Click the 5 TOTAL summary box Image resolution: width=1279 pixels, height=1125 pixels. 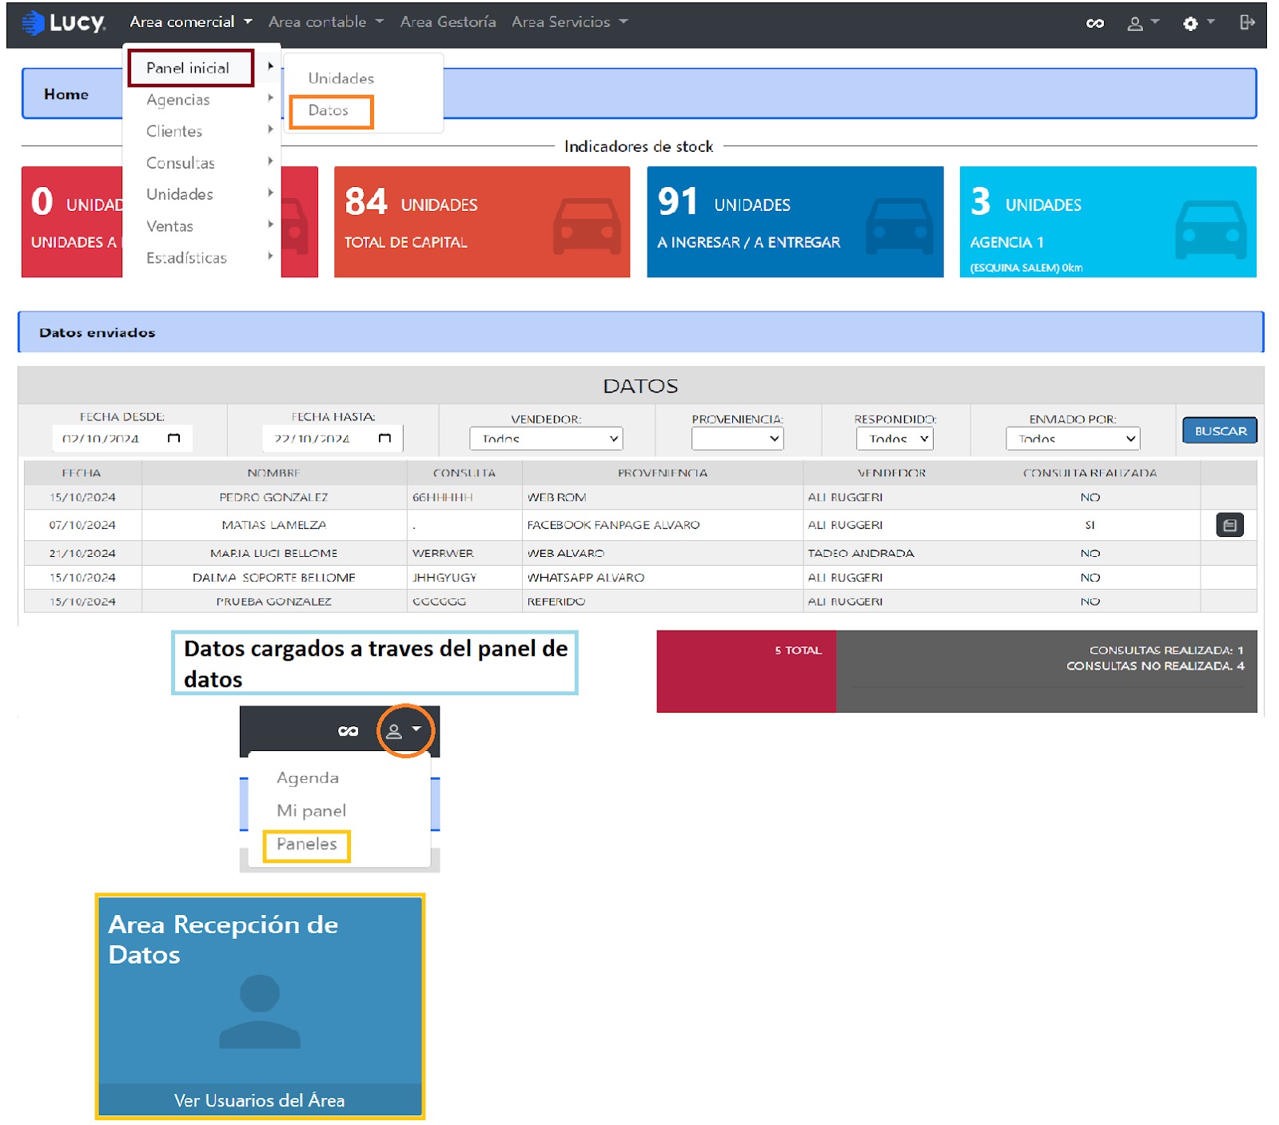(x=747, y=671)
